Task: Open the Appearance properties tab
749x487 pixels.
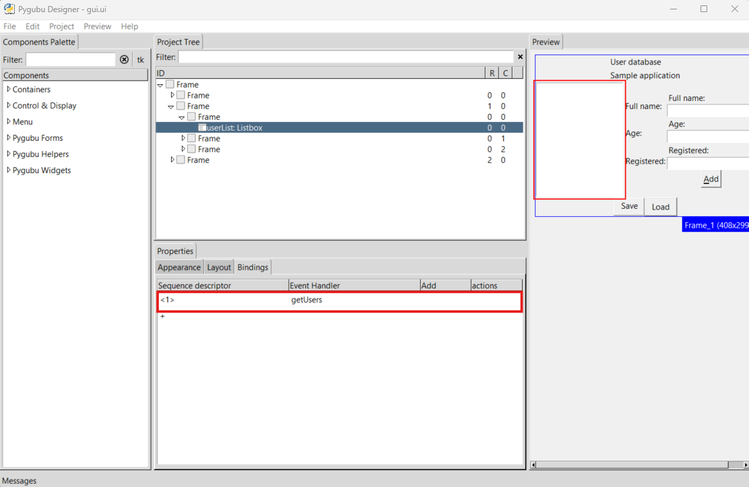Action: click(x=179, y=267)
